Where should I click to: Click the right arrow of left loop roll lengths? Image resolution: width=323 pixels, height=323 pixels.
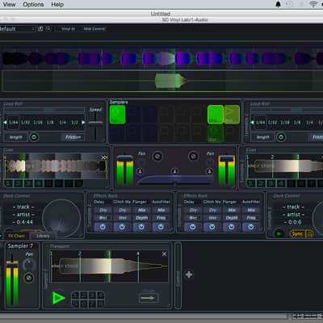[83, 123]
